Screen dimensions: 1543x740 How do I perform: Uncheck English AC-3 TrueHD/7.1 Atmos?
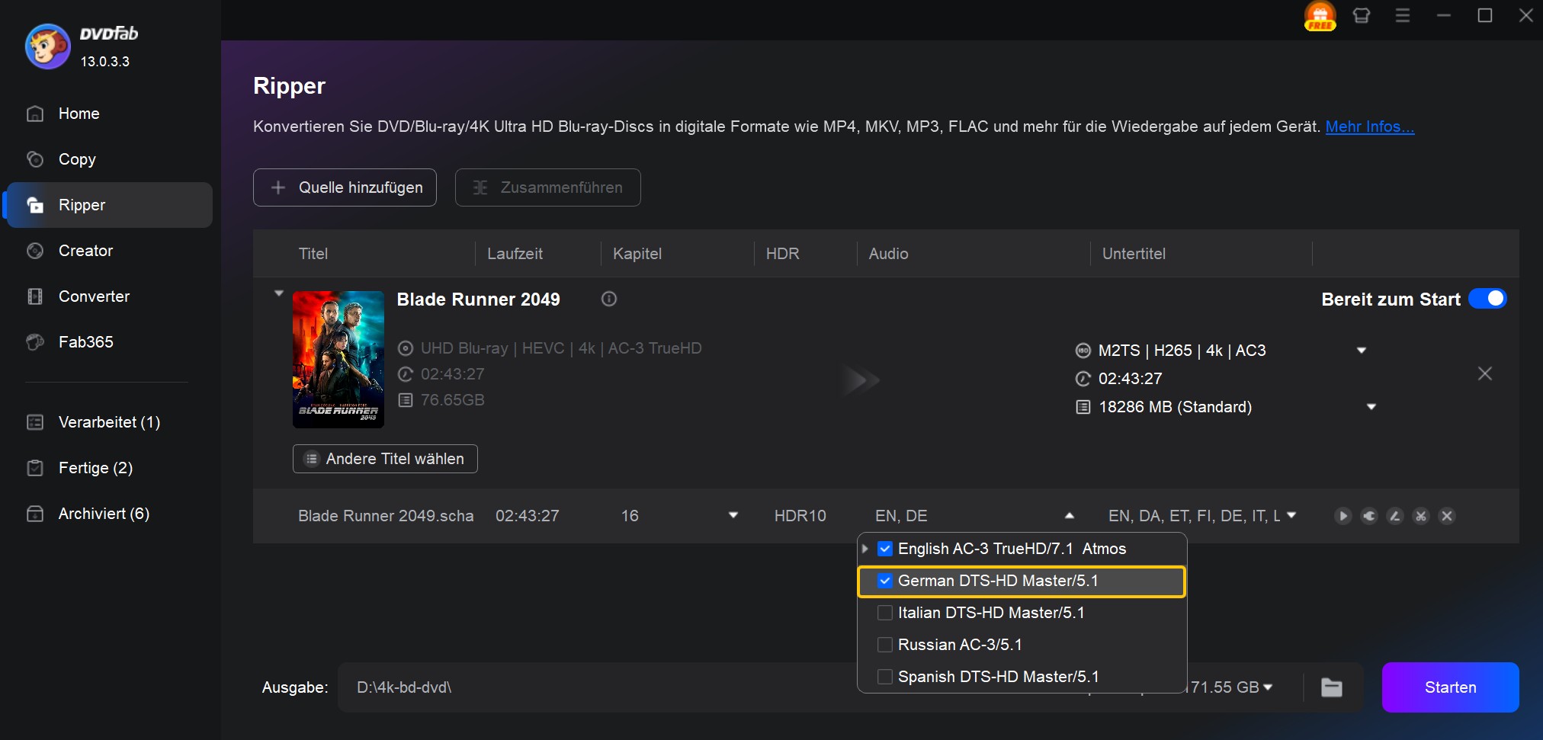point(885,549)
